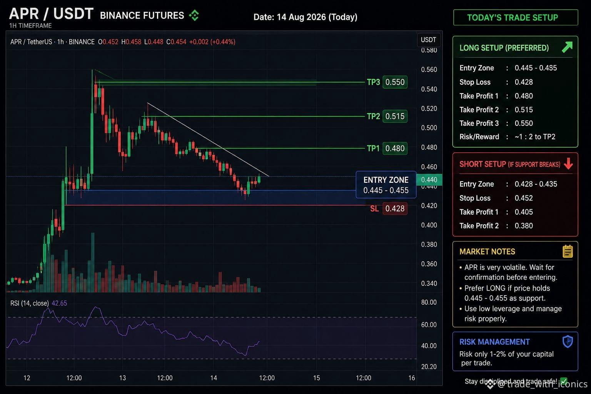
Task: Select the TP3 0.550 chart label
Action: pyautogui.click(x=387, y=82)
